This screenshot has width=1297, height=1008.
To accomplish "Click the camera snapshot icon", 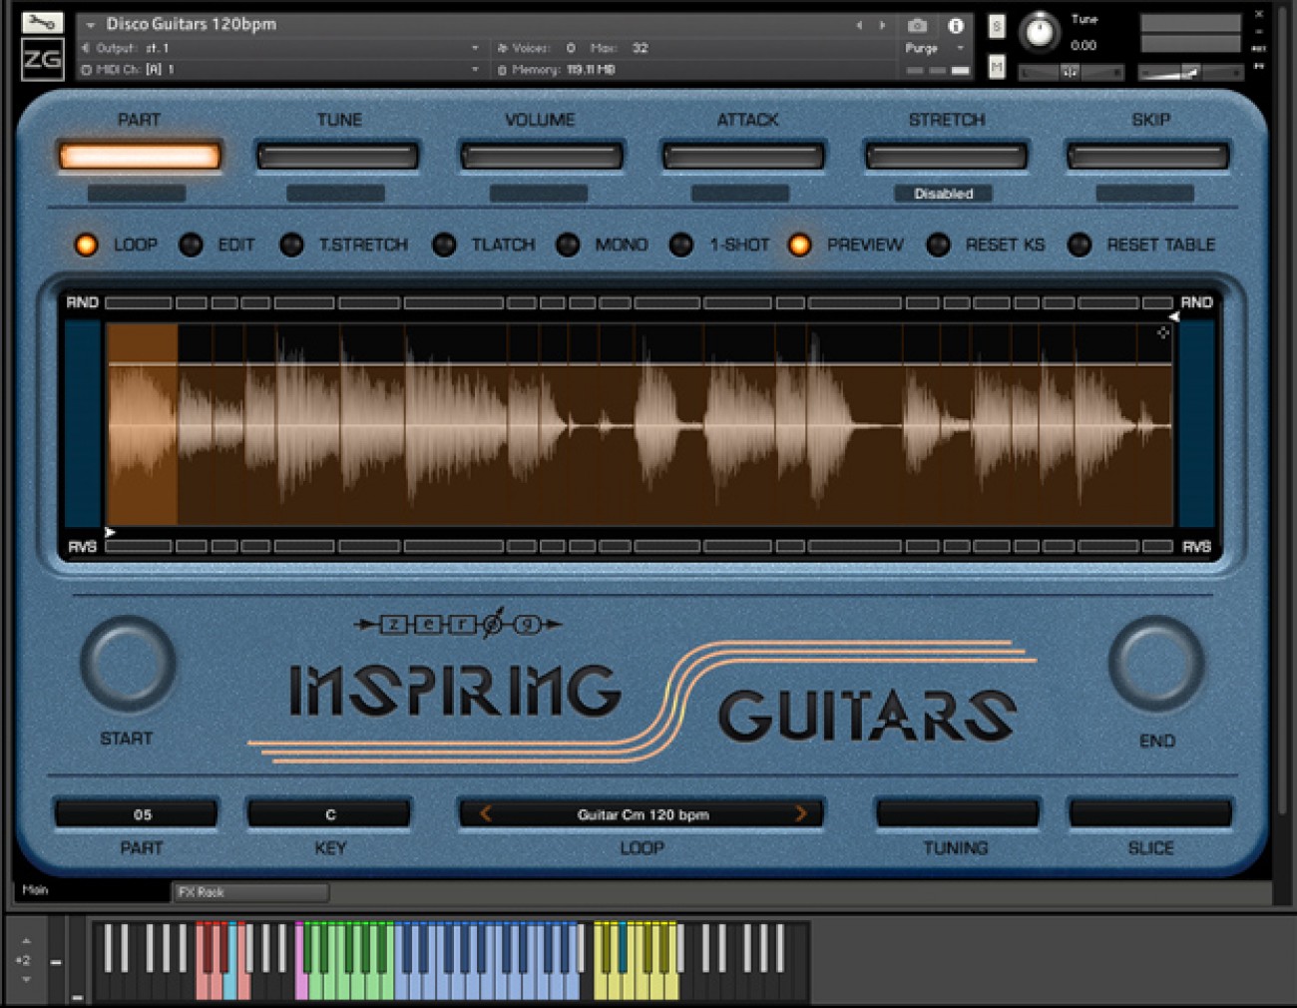I will click(x=917, y=25).
